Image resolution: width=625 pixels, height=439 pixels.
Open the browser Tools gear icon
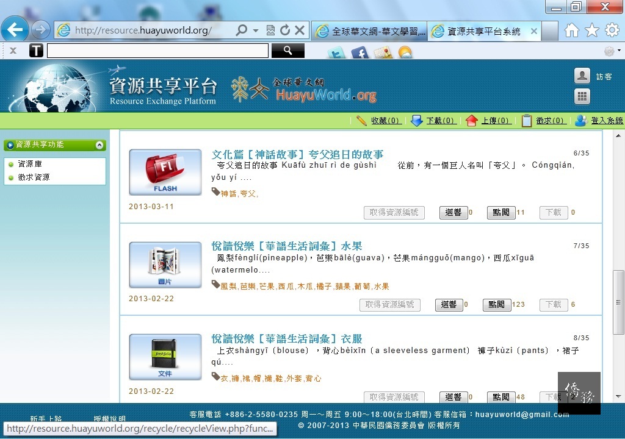tap(612, 30)
